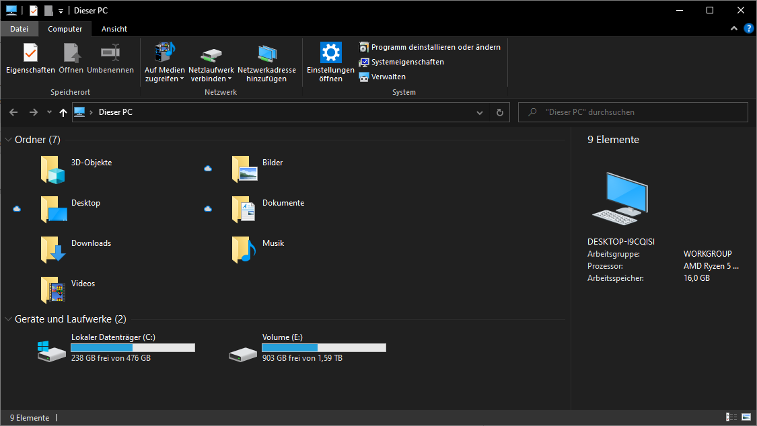Click the computer preview image in details pane
757x426 pixels.
(620, 198)
